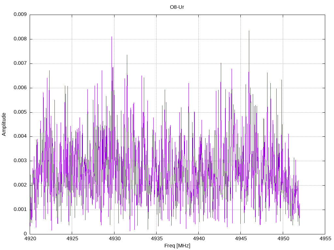
Task: Click x-axis tick label 4935
Action: click(157, 239)
